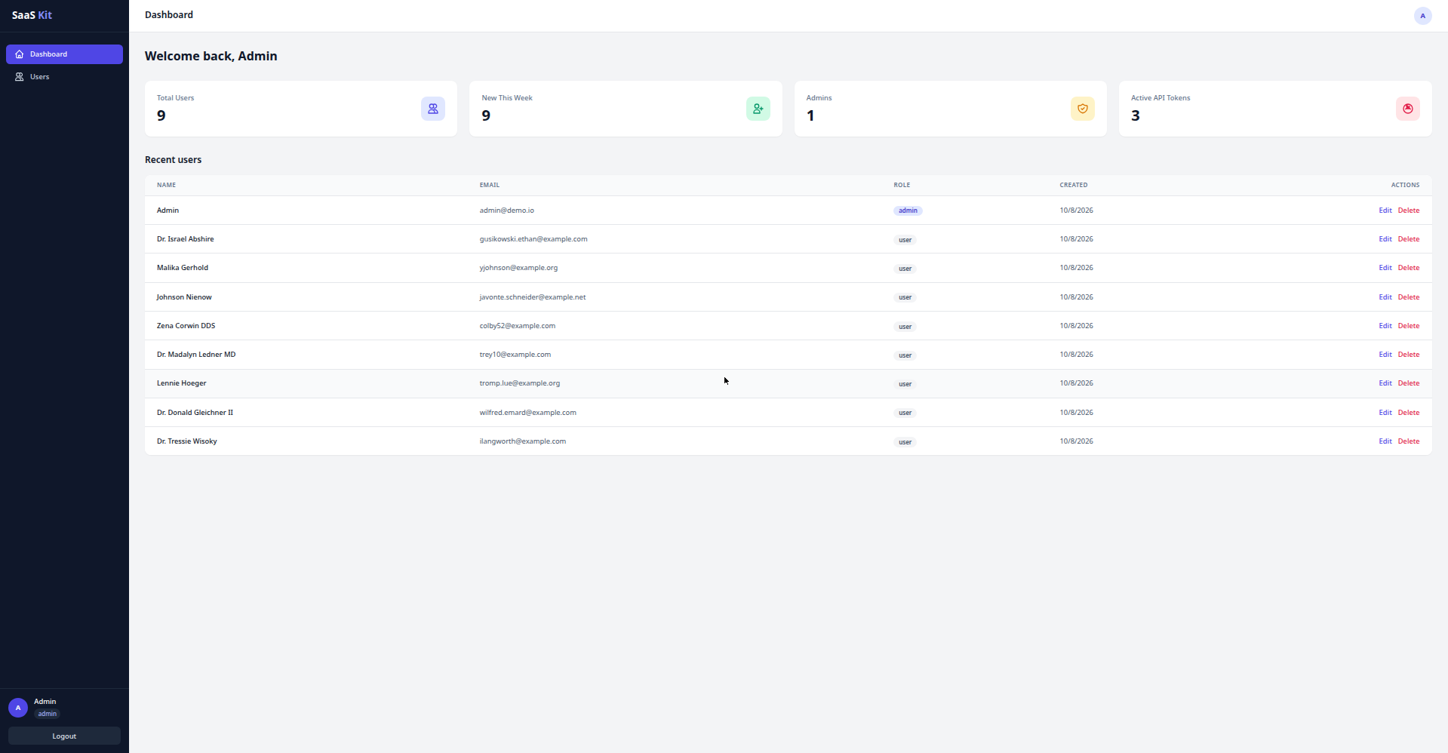Click email javonte.schneider@example.net

tap(533, 297)
